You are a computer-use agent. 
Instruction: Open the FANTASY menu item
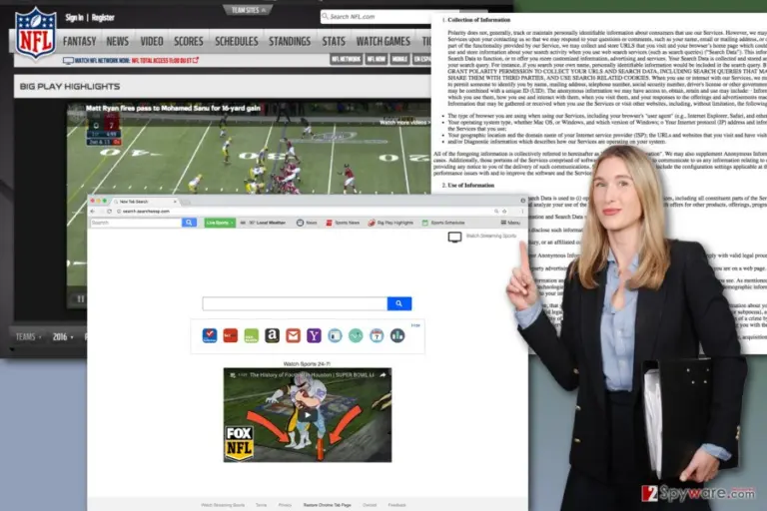[79, 42]
